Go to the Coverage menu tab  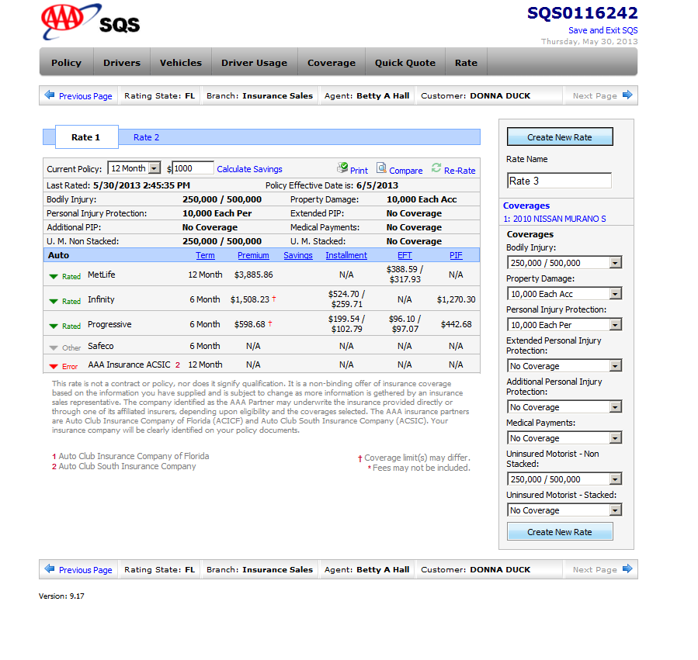(x=332, y=63)
